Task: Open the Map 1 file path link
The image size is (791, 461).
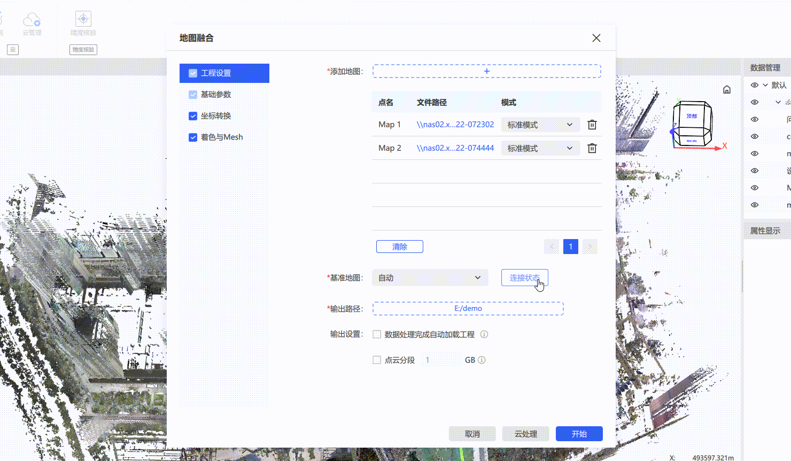Action: pos(455,125)
